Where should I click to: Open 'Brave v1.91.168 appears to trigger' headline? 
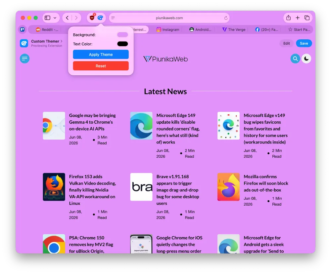click(x=178, y=190)
